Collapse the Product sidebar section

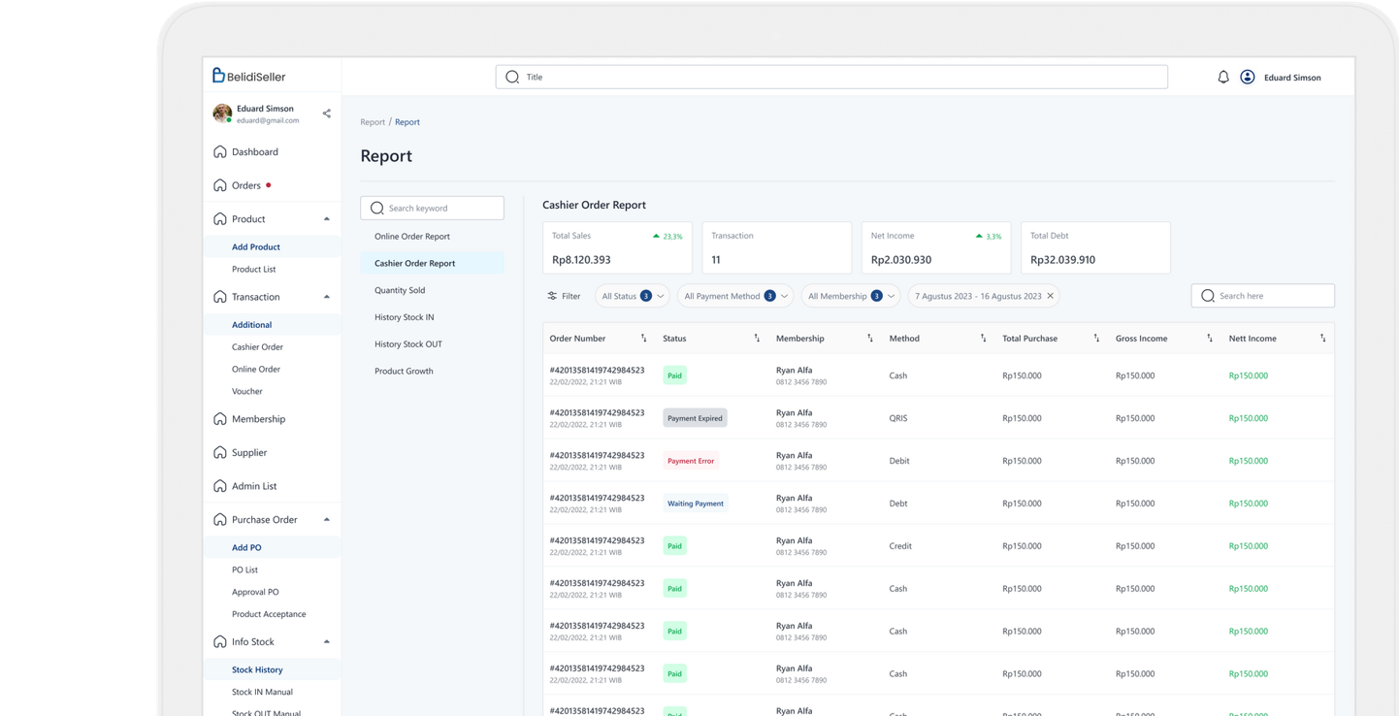(x=326, y=219)
